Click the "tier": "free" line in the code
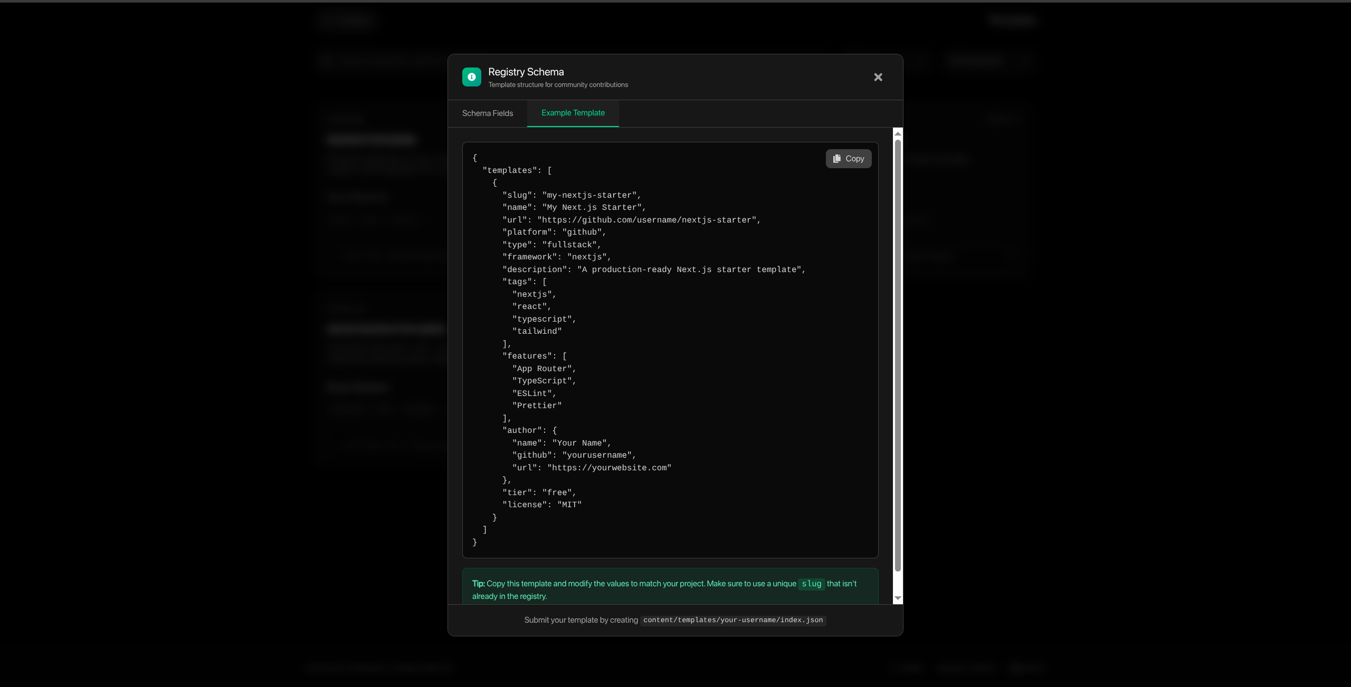1351x687 pixels. (538, 492)
